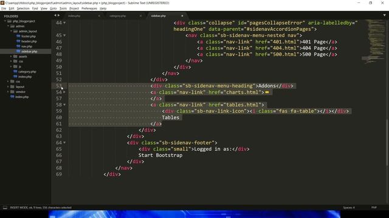Viewport: 389px width, 218px height.
Task: Switch to the index.php editor tab
Action: click(x=83, y=16)
